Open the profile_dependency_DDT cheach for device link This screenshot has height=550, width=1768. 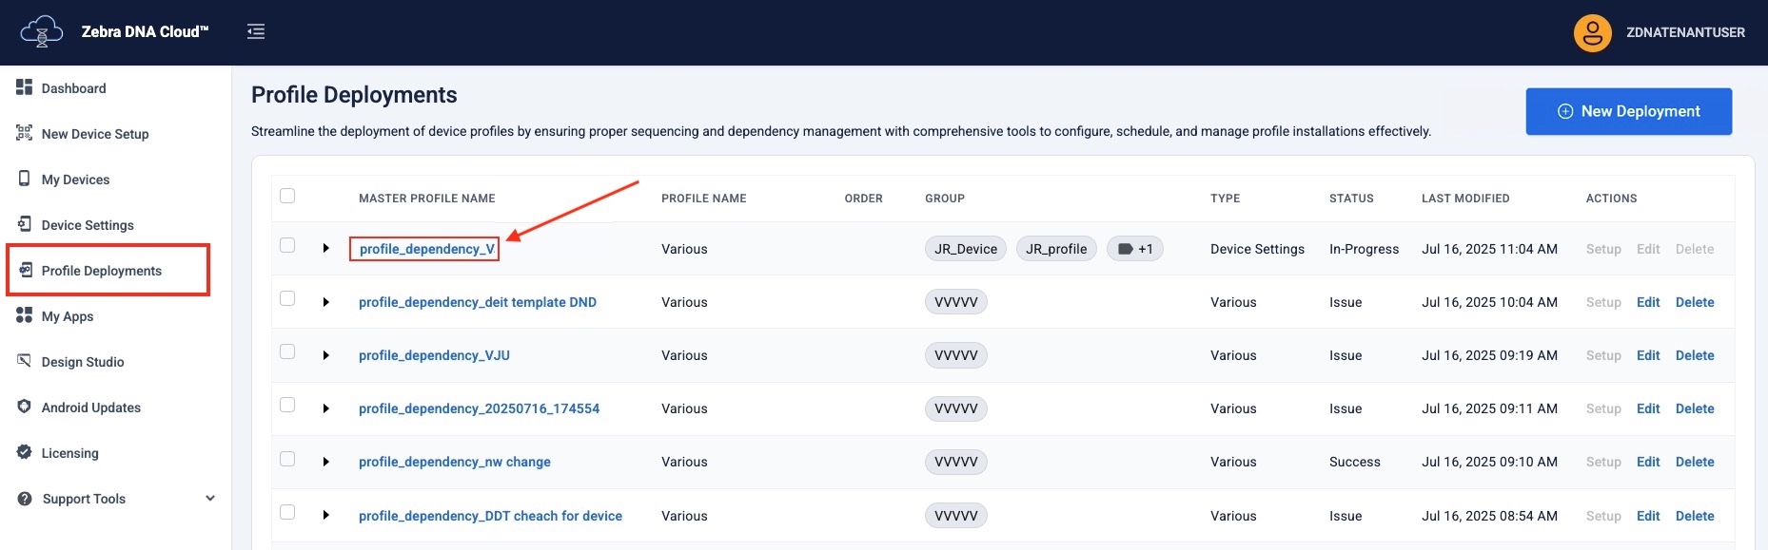tap(490, 516)
